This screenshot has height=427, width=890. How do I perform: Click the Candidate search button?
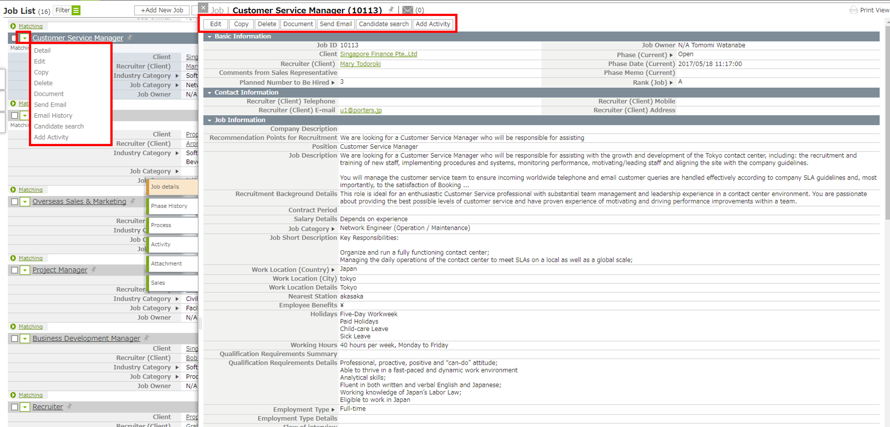(x=383, y=24)
